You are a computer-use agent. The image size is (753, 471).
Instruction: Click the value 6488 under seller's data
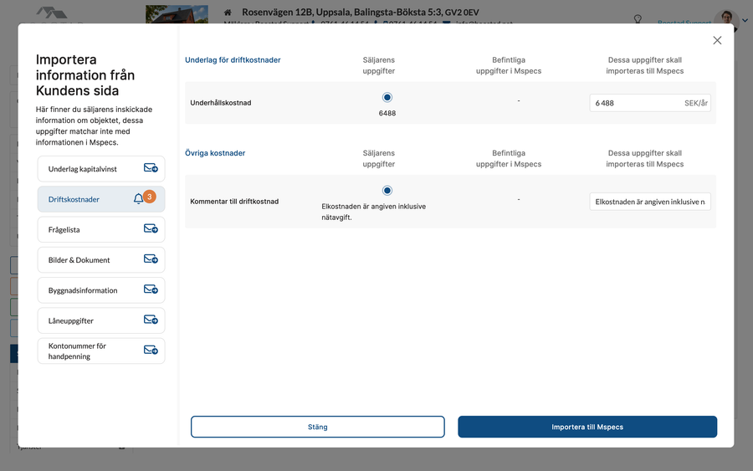pyautogui.click(x=387, y=113)
